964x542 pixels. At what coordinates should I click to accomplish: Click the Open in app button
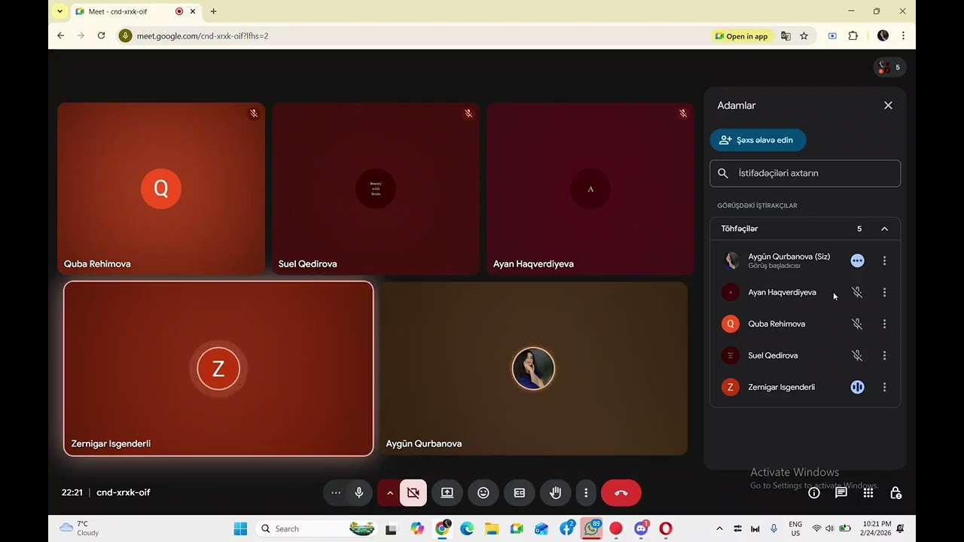[x=742, y=36]
